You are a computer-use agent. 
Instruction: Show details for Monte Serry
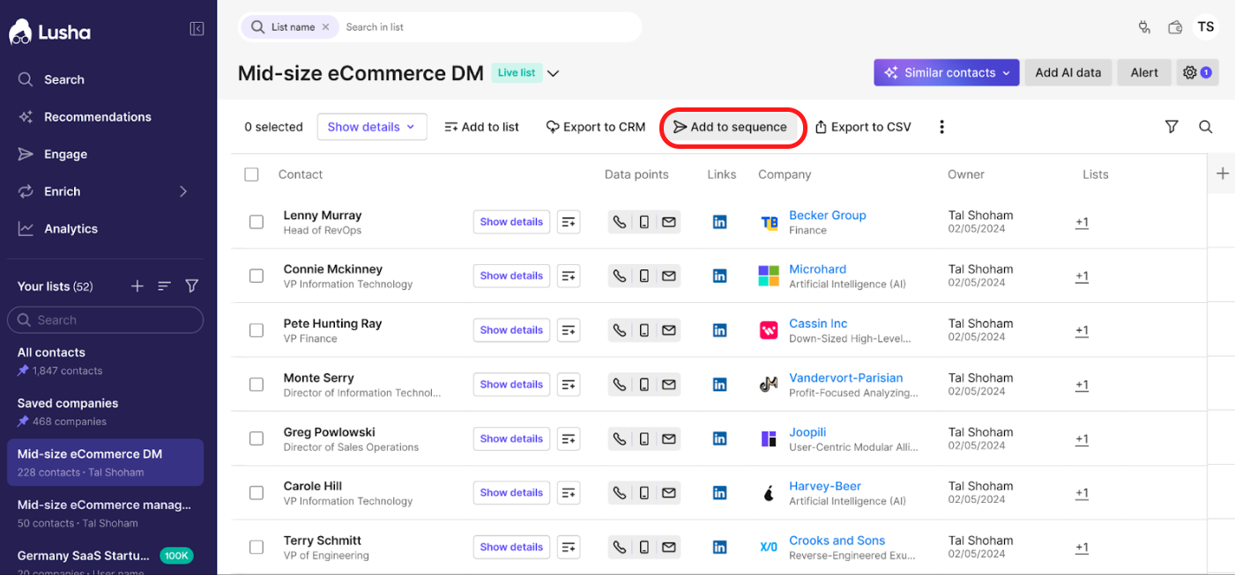pos(511,385)
